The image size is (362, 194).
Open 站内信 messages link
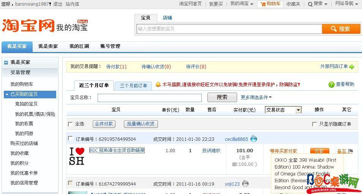[x=72, y=4]
